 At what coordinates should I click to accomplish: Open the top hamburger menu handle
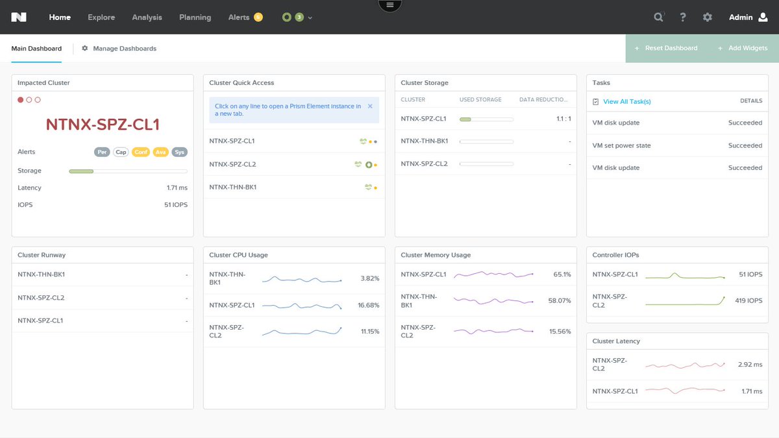click(x=389, y=5)
